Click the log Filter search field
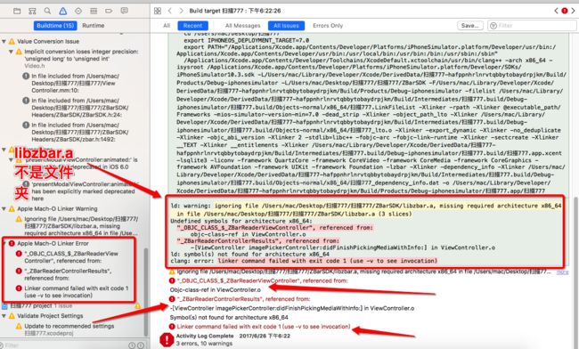 (x=532, y=26)
